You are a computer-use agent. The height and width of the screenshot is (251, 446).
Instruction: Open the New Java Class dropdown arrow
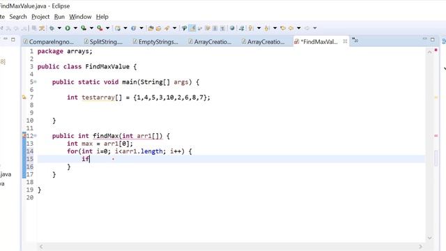point(141,28)
